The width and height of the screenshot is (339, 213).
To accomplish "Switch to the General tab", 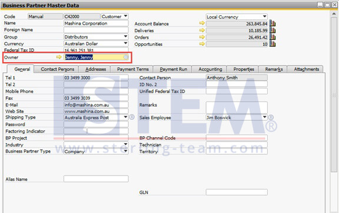I will click(x=22, y=69).
